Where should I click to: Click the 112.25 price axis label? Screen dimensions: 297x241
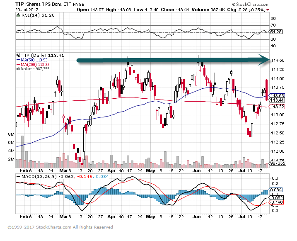pos(278,142)
